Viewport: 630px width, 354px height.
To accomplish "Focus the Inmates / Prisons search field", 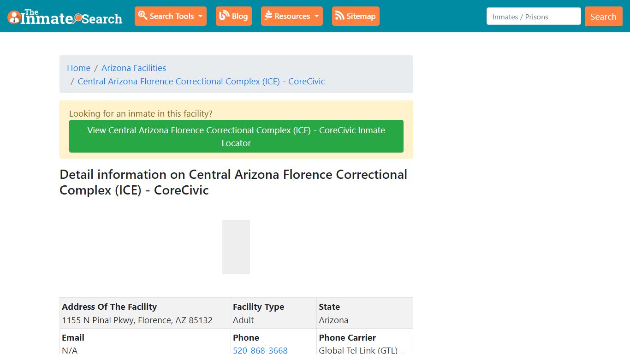I will click(x=534, y=17).
